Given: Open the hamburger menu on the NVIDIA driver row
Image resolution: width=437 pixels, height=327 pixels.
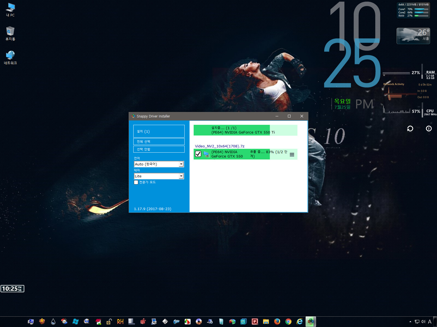Looking at the screenshot, I should click(x=292, y=155).
